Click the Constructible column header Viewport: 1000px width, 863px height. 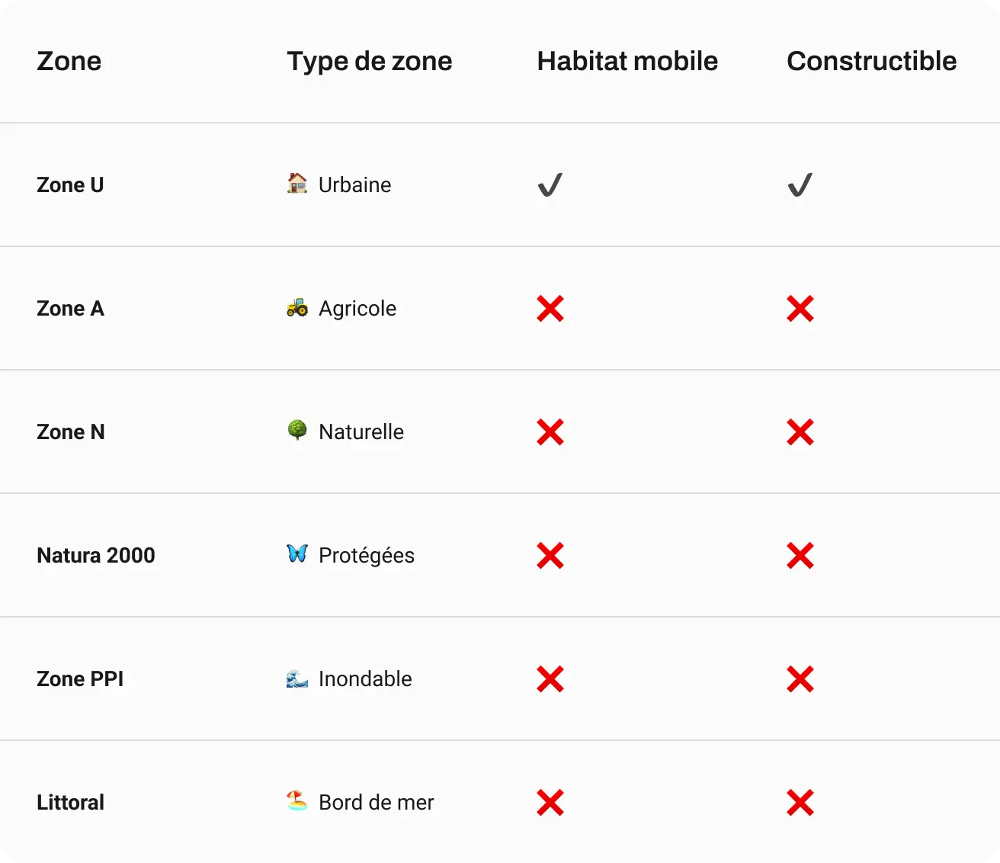[871, 61]
